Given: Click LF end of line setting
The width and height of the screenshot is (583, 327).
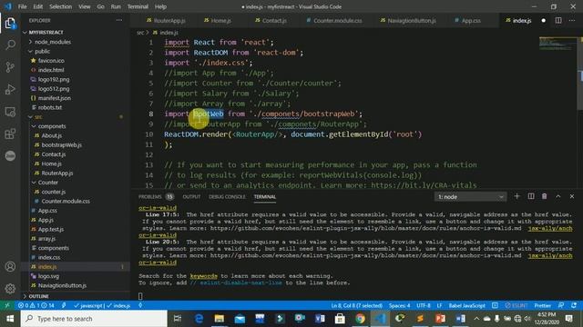Looking at the screenshot, I should click(x=439, y=305).
